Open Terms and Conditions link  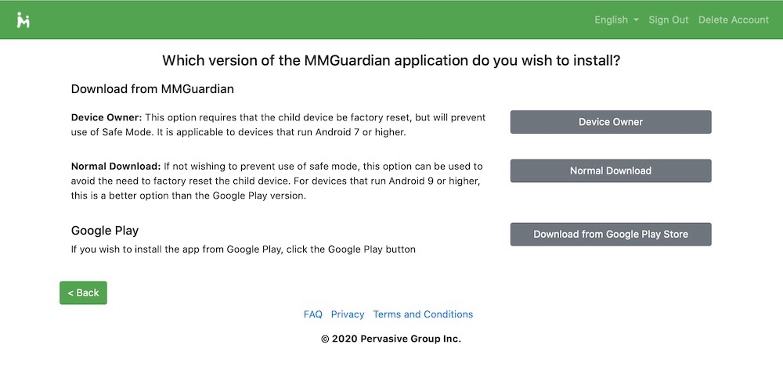[x=423, y=314]
